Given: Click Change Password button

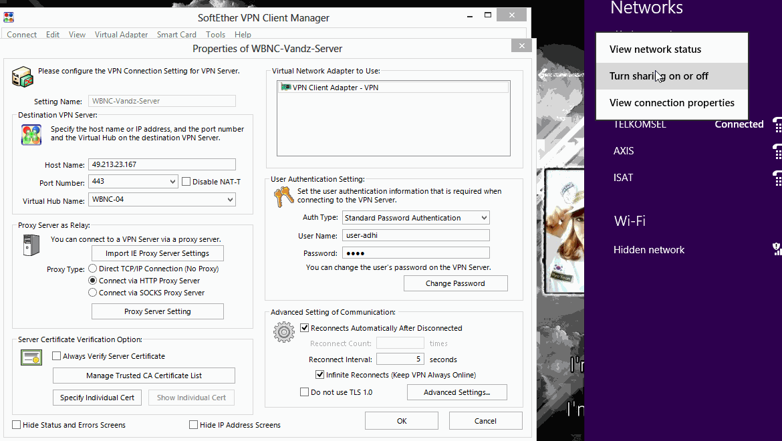Looking at the screenshot, I should pos(455,283).
